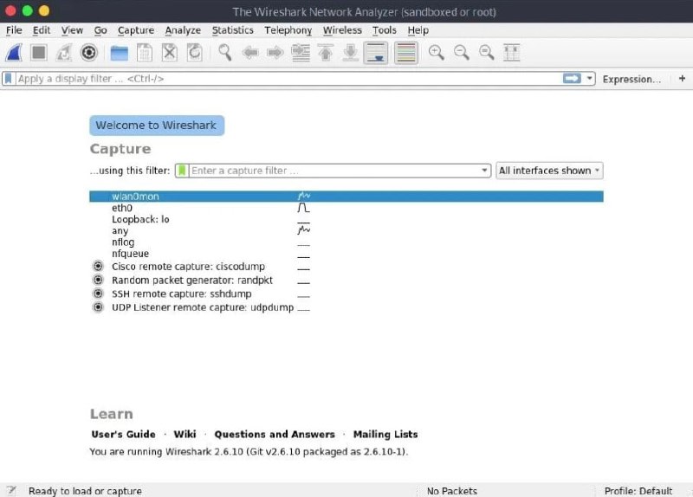This screenshot has height=497, width=693.
Task: Go to next packet arrow
Action: tap(275, 53)
